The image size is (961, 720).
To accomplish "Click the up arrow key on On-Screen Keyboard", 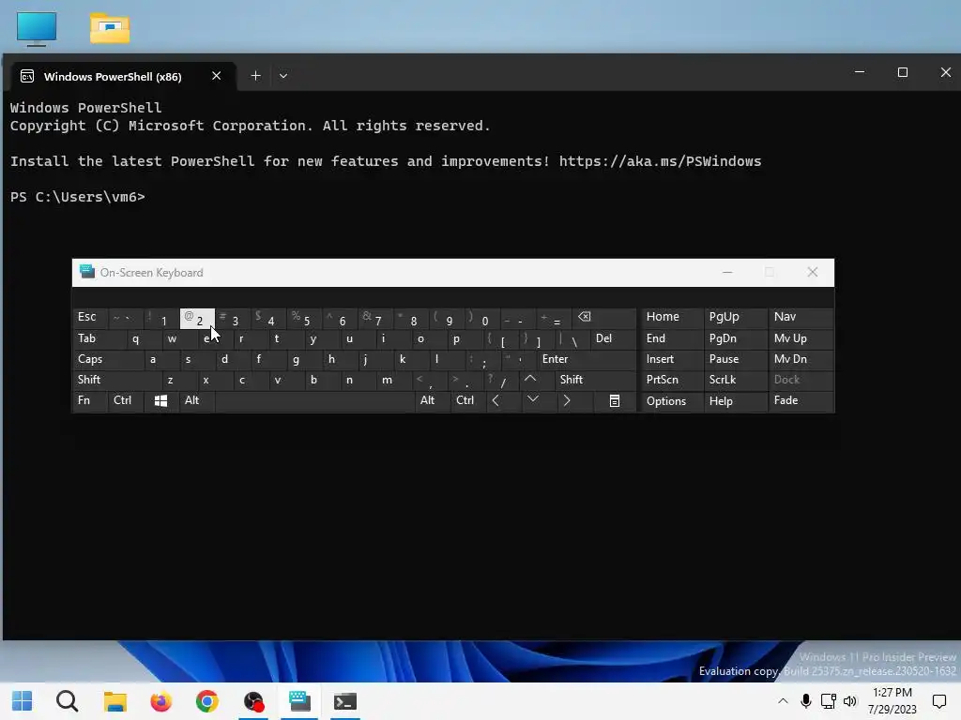I will pyautogui.click(x=530, y=380).
